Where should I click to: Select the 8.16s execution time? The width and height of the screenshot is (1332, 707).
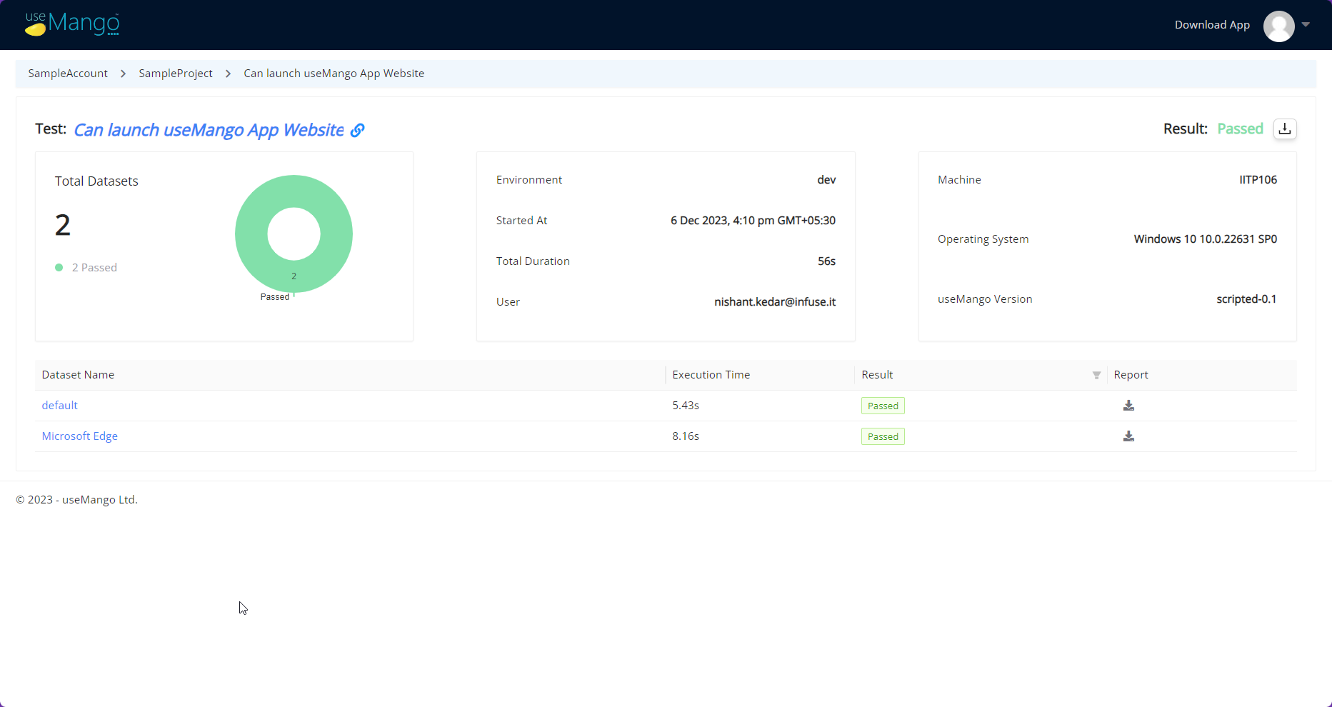(686, 436)
